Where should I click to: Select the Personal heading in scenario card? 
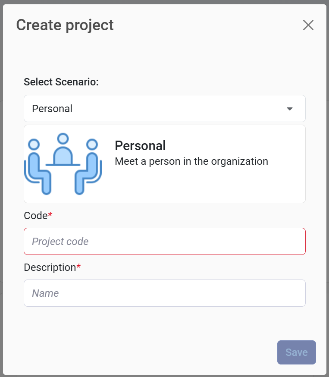click(140, 146)
